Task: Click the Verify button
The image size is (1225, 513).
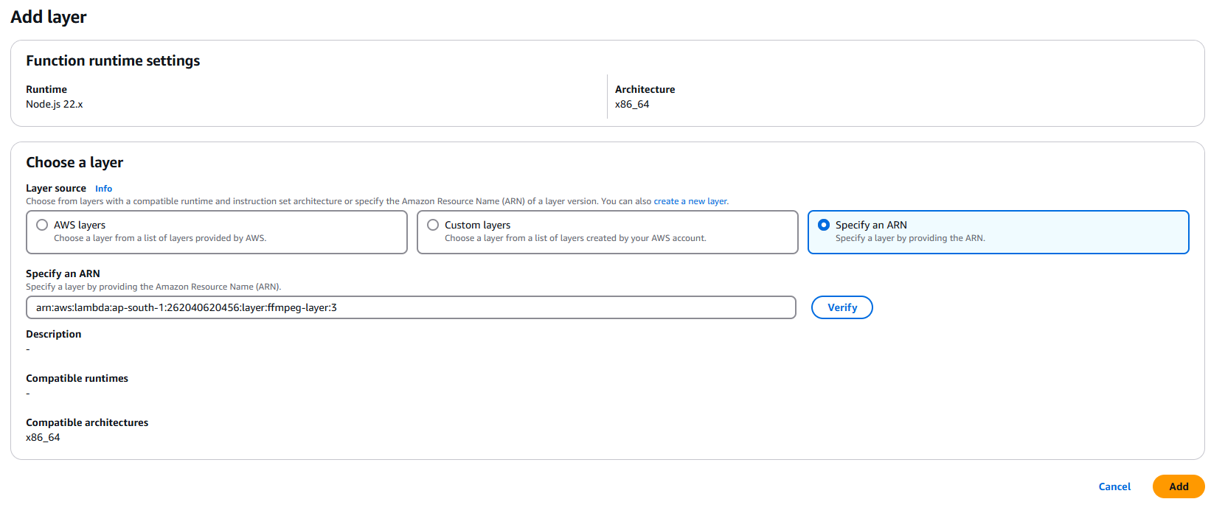Action: (x=842, y=307)
